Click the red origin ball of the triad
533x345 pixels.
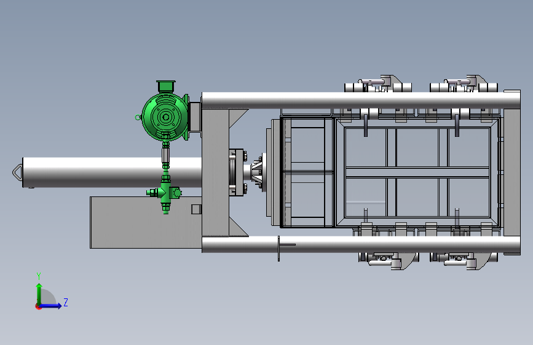click(x=38, y=306)
